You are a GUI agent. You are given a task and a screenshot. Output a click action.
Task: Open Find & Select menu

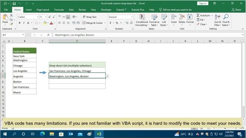click(x=226, y=20)
